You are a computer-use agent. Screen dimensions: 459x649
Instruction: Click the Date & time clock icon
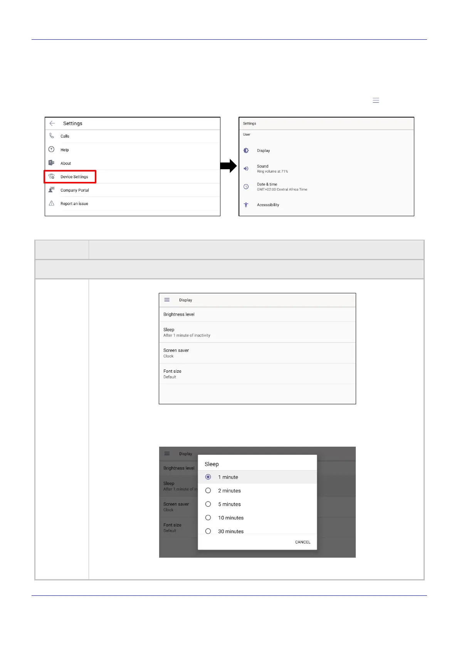(246, 187)
